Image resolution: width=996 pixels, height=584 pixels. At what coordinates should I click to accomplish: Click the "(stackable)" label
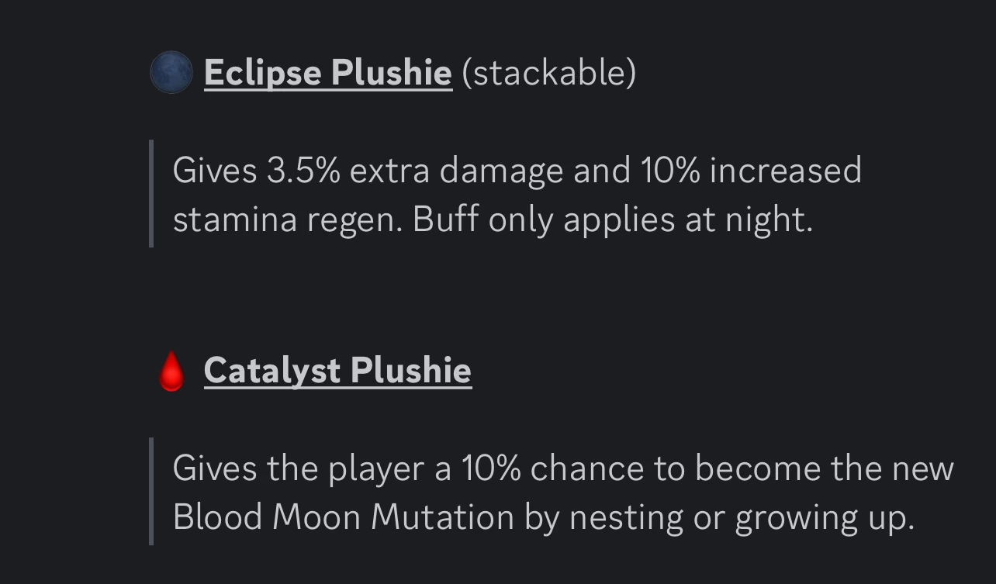pos(548,73)
